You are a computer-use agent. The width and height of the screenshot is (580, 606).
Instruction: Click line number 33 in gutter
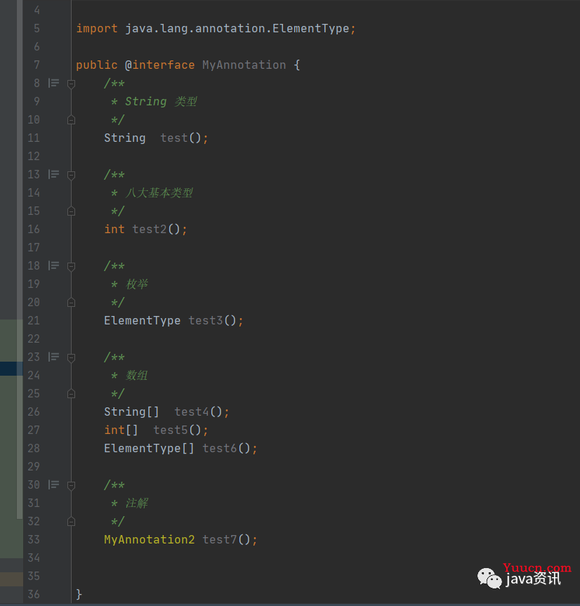[34, 539]
